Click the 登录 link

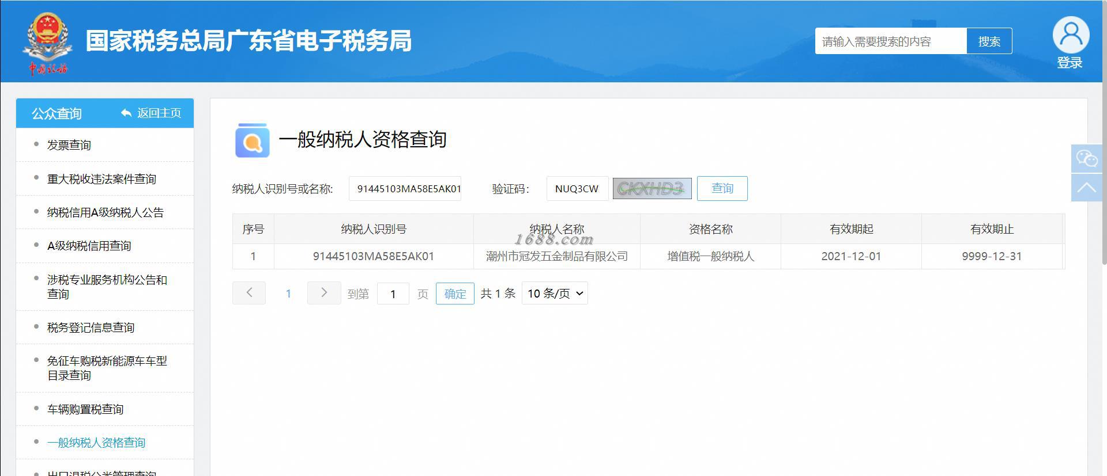tap(1070, 63)
